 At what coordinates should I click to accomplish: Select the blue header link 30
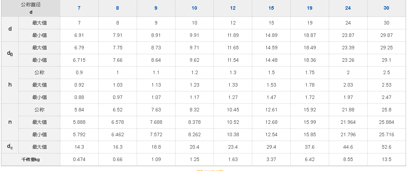[387, 8]
